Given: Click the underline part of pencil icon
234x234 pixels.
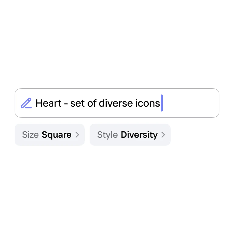Looking at the screenshot, I should point(28,108).
